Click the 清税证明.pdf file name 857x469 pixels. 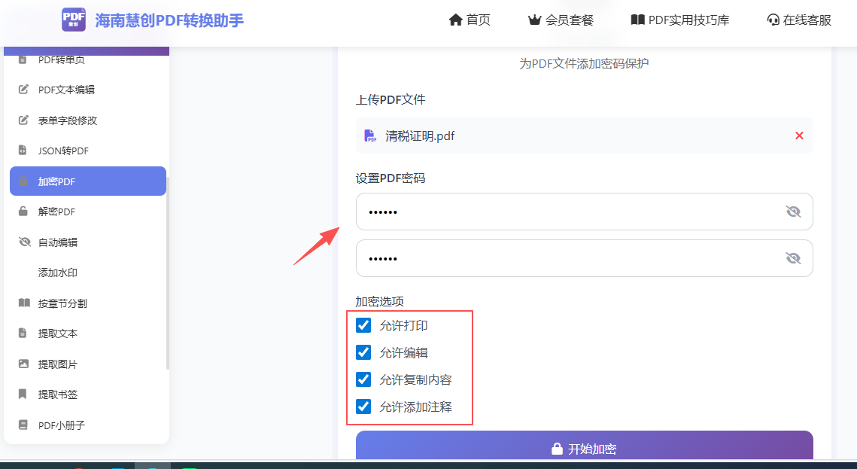click(420, 136)
